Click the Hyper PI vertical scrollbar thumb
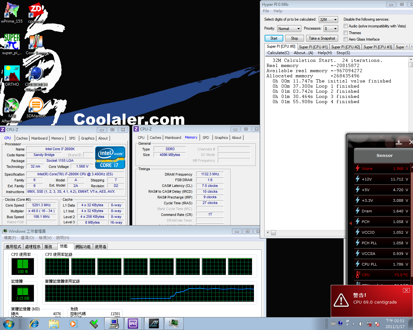 [411, 64]
